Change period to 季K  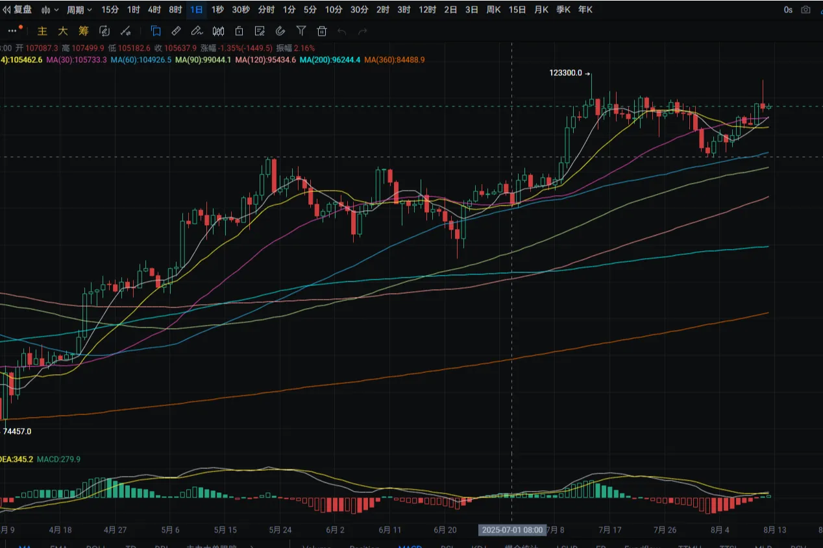[x=563, y=10]
